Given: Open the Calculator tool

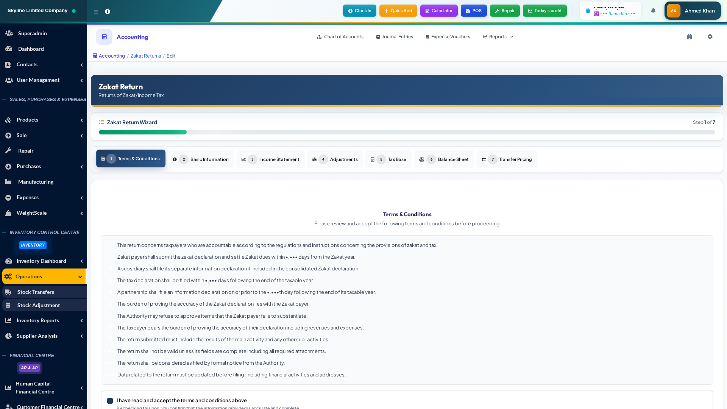Looking at the screenshot, I should coord(438,11).
